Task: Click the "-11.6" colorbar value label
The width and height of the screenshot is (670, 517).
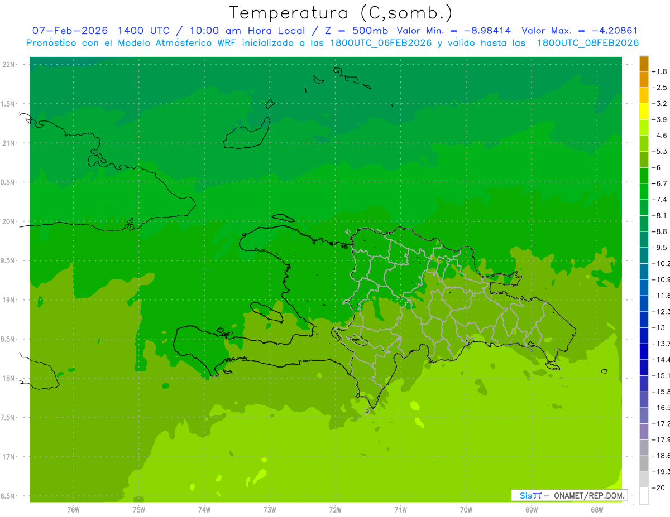Action: (661, 295)
